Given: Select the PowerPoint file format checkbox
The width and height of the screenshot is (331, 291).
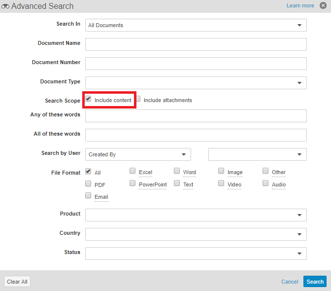Looking at the screenshot, I should point(132,183).
